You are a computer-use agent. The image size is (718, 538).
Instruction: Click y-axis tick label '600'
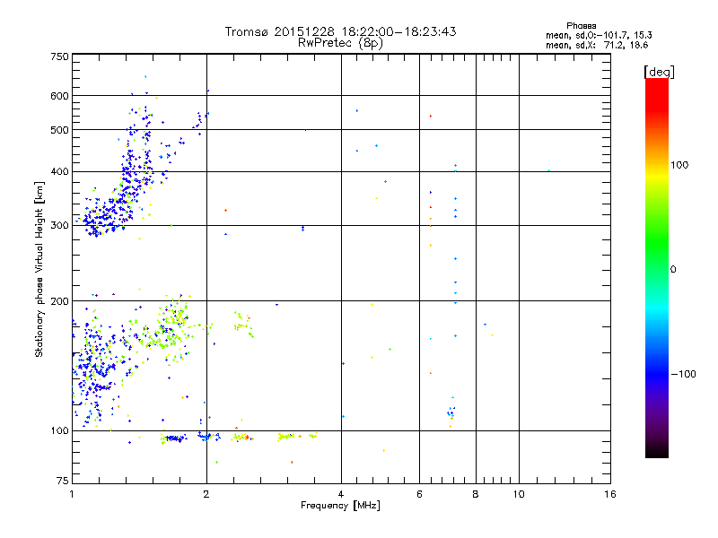(x=59, y=96)
